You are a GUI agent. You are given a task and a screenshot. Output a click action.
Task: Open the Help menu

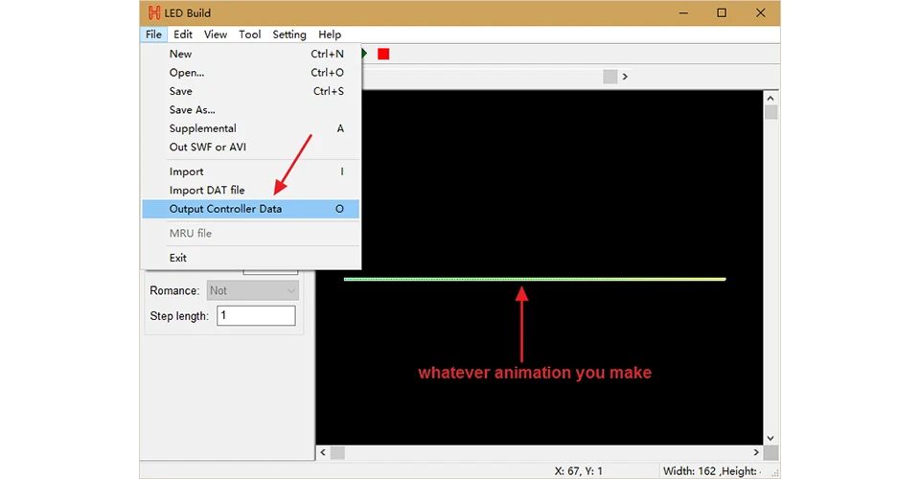(329, 34)
